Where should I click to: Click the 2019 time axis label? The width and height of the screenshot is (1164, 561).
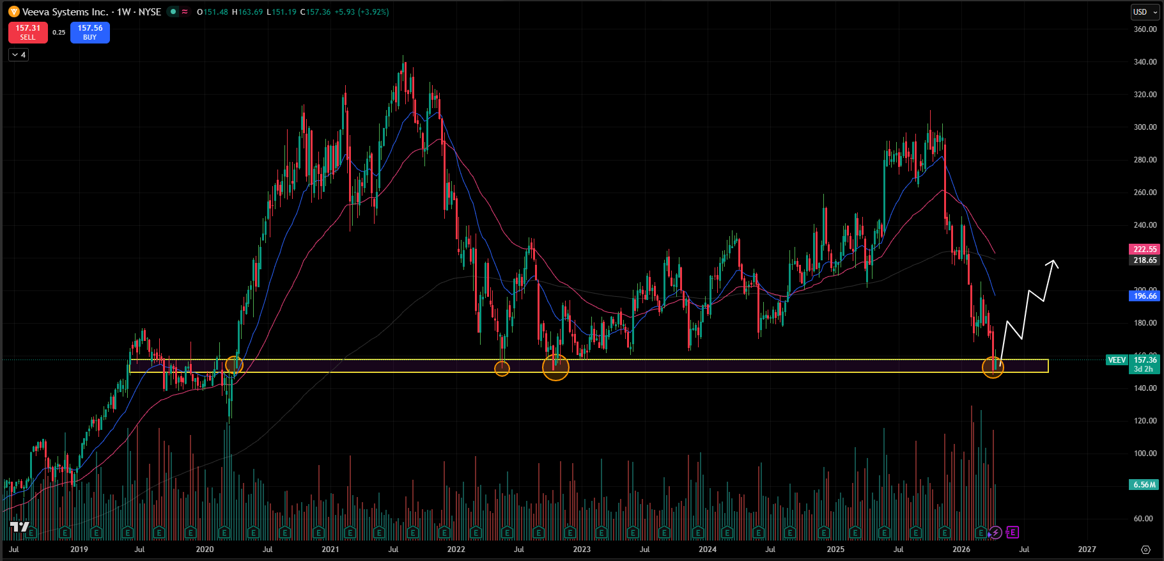pyautogui.click(x=79, y=549)
